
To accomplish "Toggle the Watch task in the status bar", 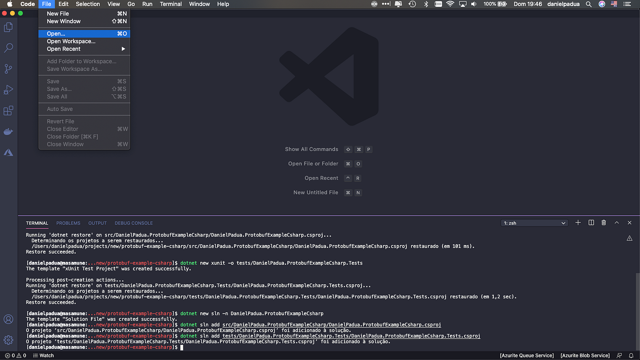I will tap(43, 355).
